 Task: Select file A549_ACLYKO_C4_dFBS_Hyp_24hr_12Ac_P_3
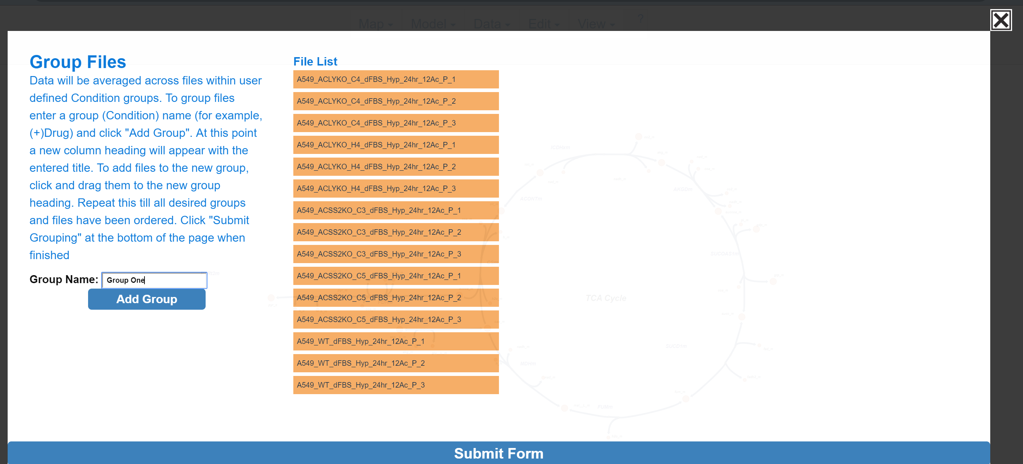pyautogui.click(x=396, y=123)
